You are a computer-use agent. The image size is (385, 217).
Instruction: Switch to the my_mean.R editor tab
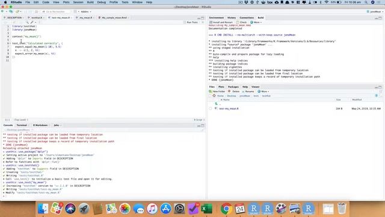(85, 17)
